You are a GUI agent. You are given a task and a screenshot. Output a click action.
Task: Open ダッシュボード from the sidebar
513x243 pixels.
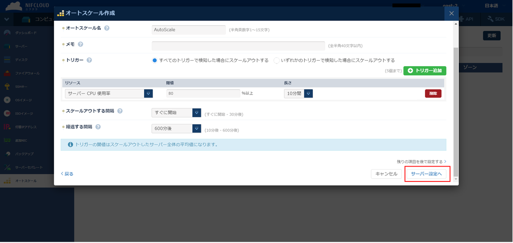(x=26, y=33)
